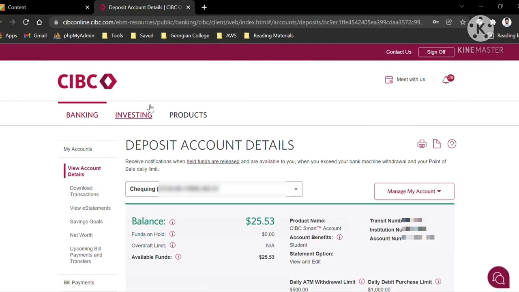The height and width of the screenshot is (292, 519).
Task: Click the Balance info icon
Action: pyautogui.click(x=172, y=222)
